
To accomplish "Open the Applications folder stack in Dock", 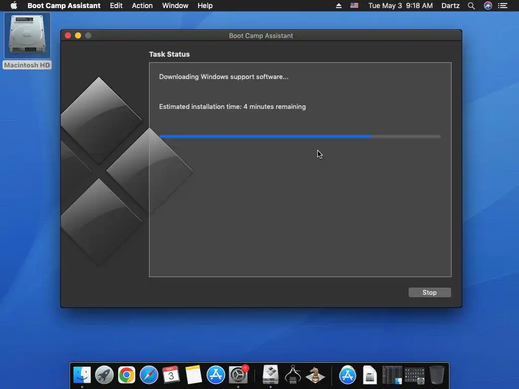I will pyautogui.click(x=348, y=375).
